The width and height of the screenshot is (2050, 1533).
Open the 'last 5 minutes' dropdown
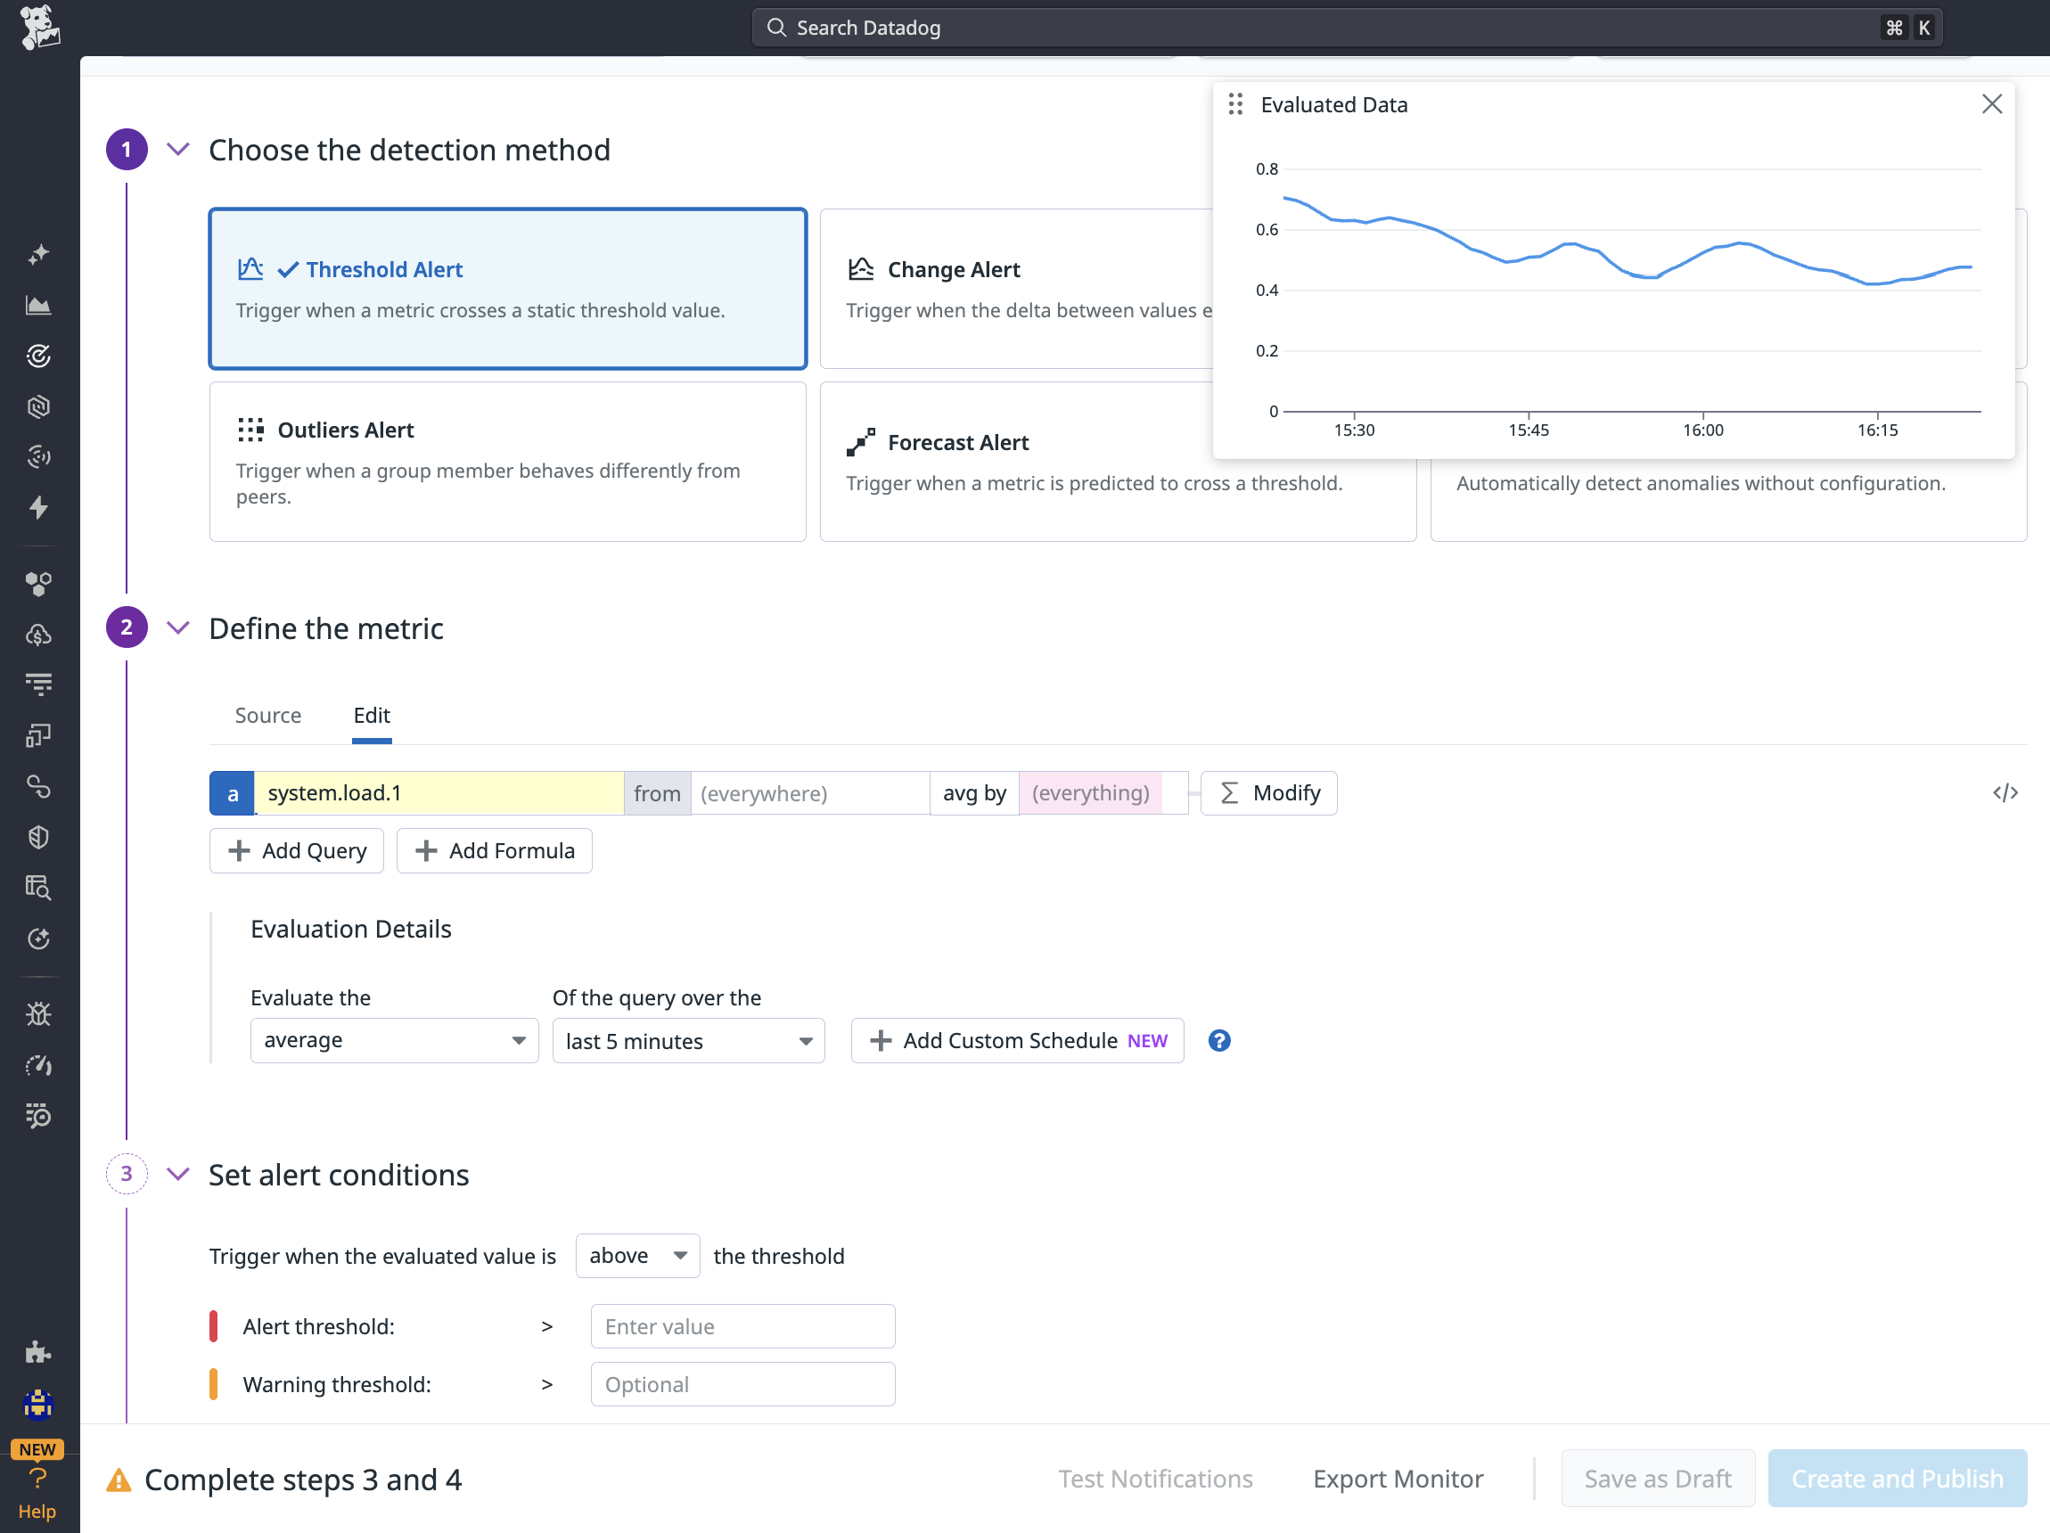(689, 1041)
